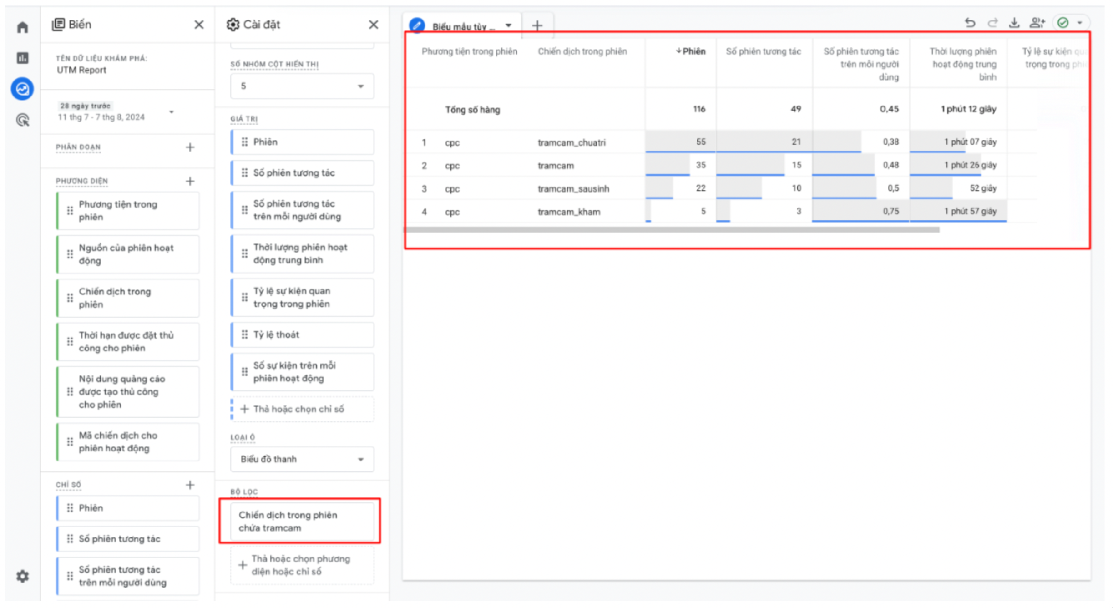
Task: Click Số phiên tương tác column header
Action: tap(763, 51)
